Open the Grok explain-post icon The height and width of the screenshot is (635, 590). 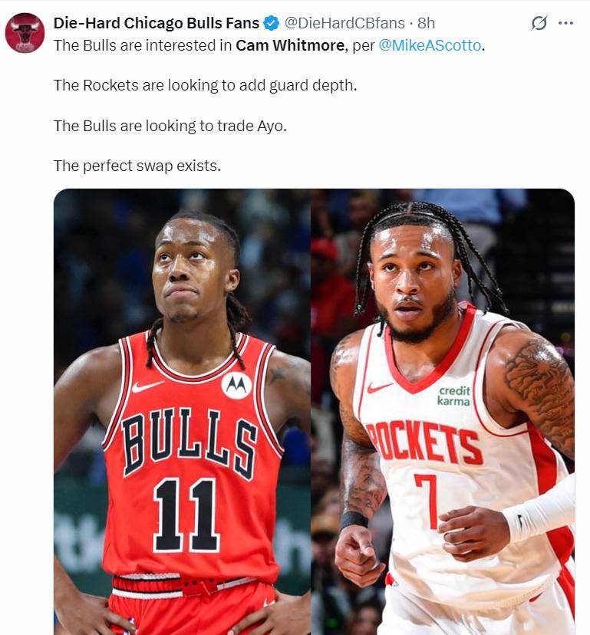pyautogui.click(x=539, y=23)
